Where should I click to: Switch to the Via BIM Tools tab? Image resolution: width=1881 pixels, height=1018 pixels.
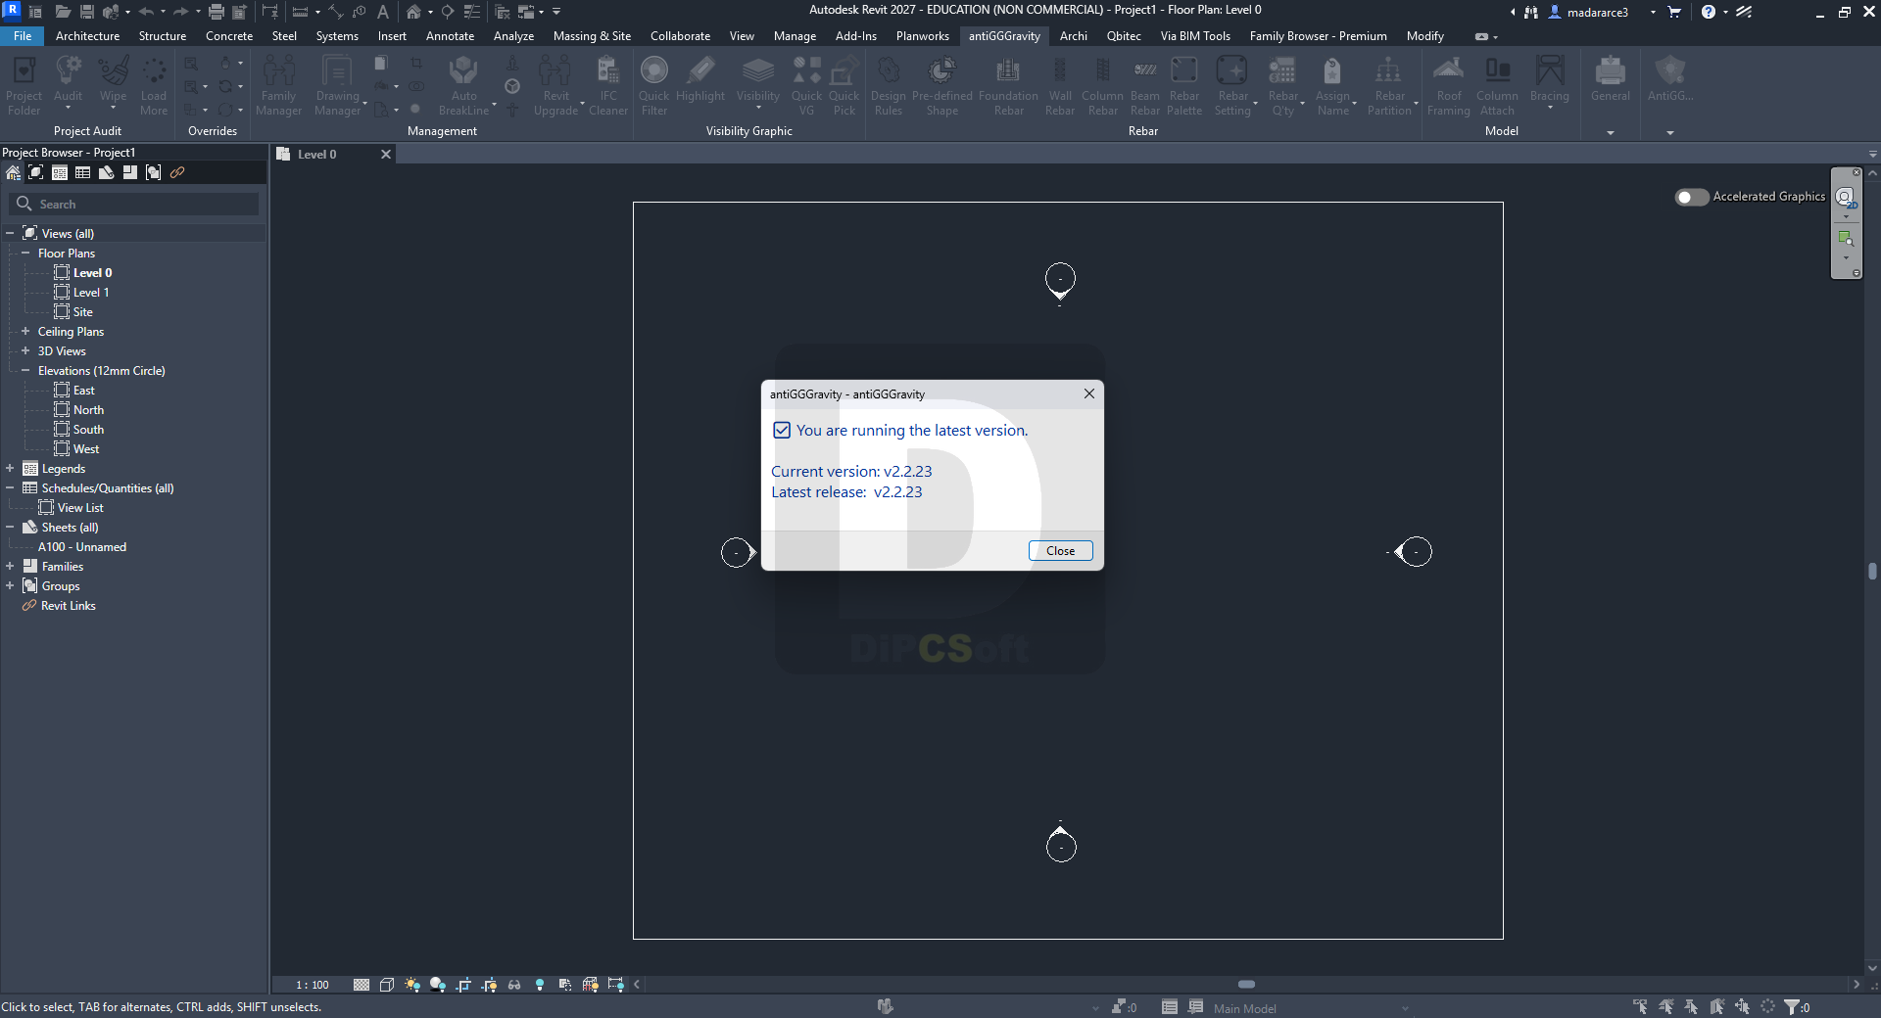pyautogui.click(x=1195, y=36)
